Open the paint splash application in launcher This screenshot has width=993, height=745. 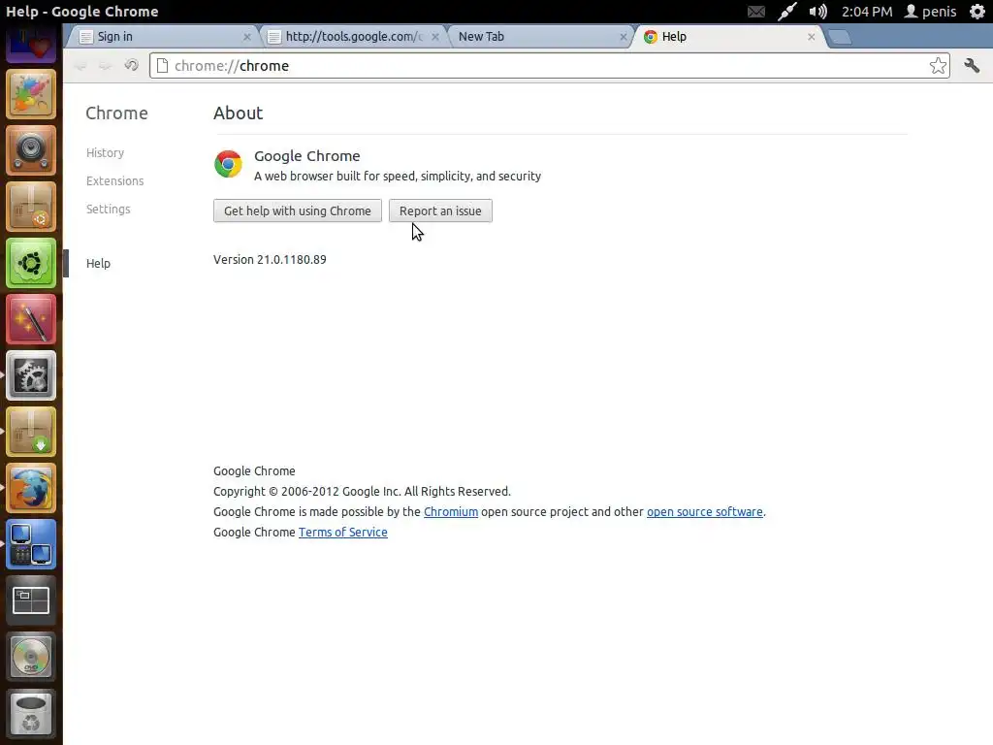coord(31,94)
